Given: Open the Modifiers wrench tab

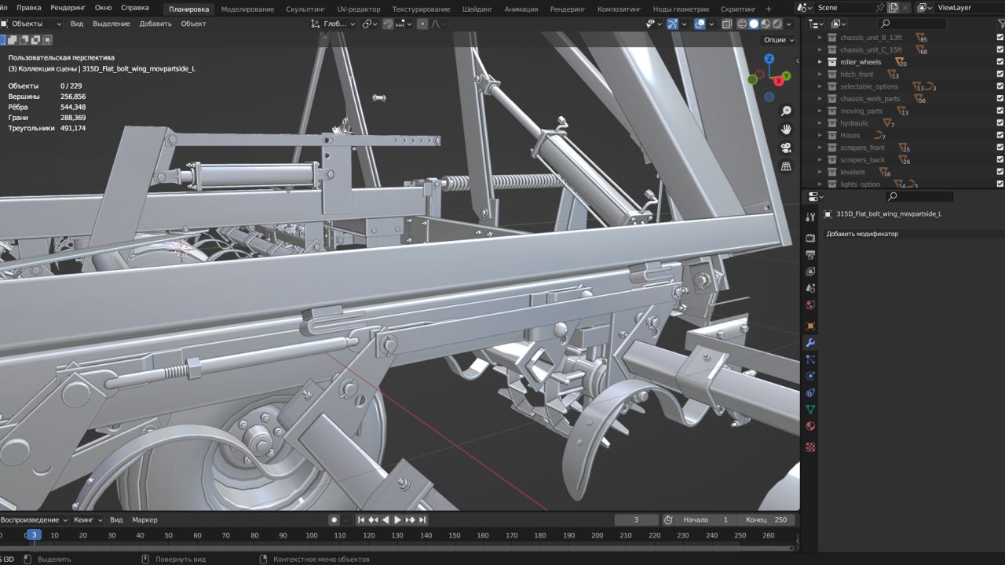Looking at the screenshot, I should (810, 343).
